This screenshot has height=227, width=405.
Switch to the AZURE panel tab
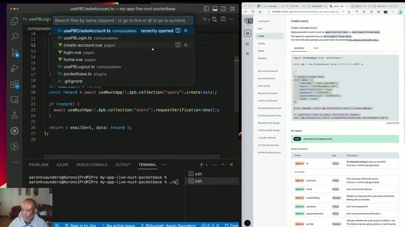pyautogui.click(x=63, y=165)
